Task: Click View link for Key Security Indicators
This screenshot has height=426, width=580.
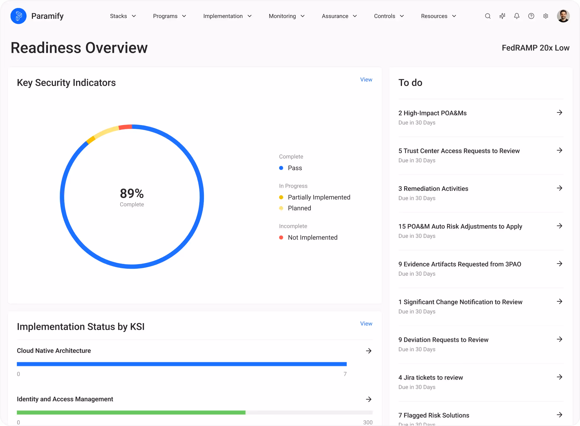Action: click(x=366, y=80)
